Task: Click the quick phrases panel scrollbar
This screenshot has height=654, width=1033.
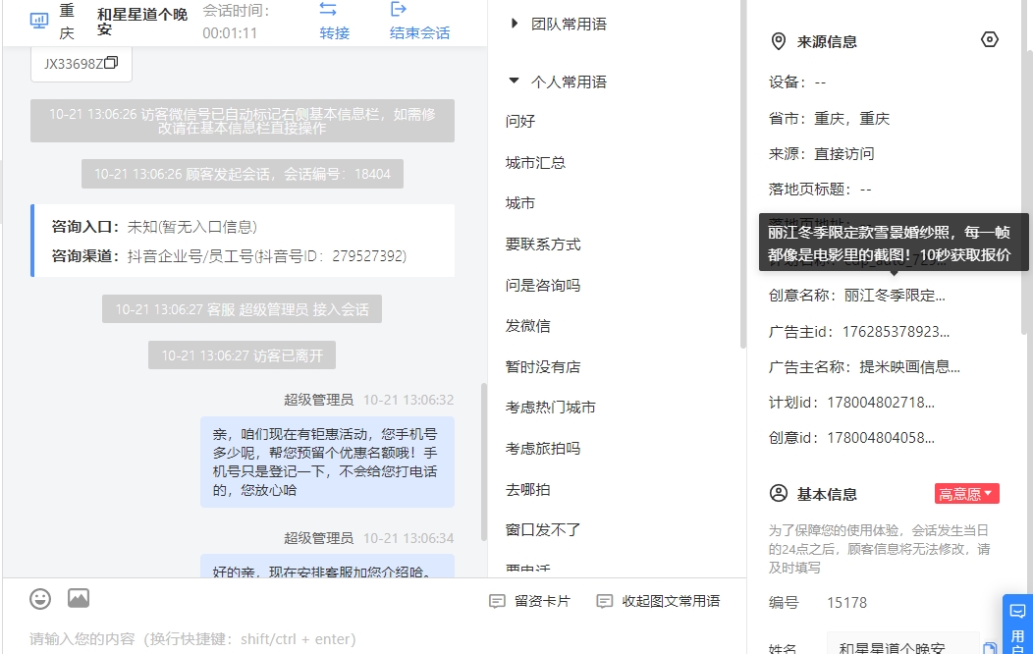Action: 743,174
